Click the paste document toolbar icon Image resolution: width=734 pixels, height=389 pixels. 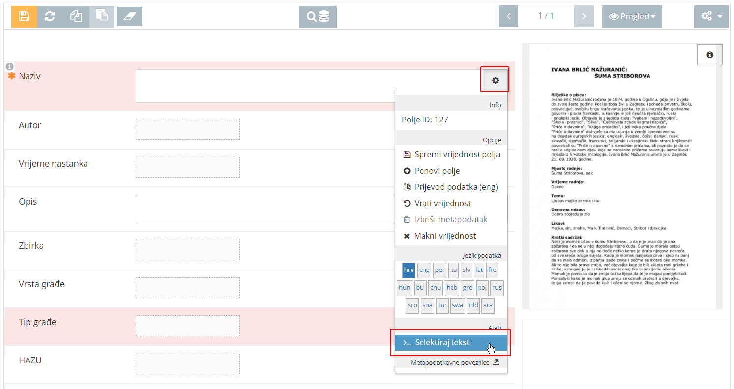tap(102, 16)
